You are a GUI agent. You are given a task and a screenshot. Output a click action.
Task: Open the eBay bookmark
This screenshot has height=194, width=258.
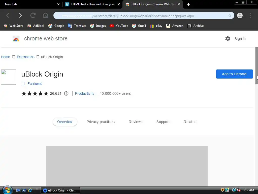(x=156, y=26)
